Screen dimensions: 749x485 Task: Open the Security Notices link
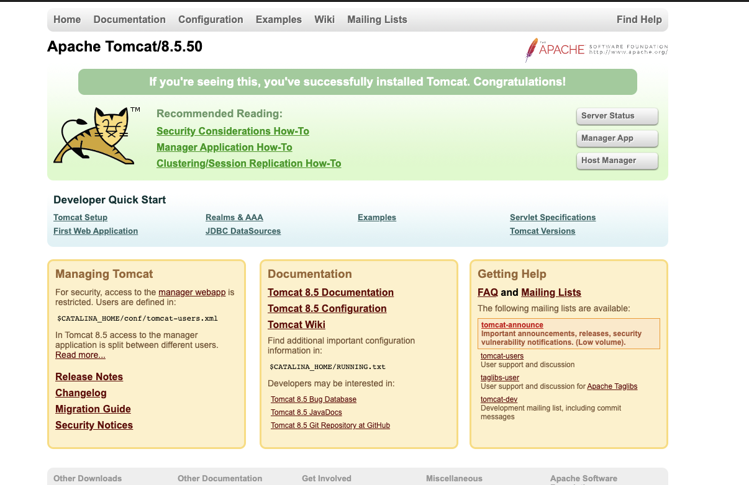[94, 425]
